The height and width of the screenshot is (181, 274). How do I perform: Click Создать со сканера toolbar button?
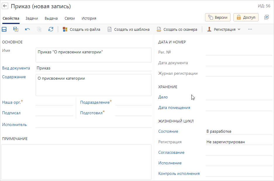[177, 29]
